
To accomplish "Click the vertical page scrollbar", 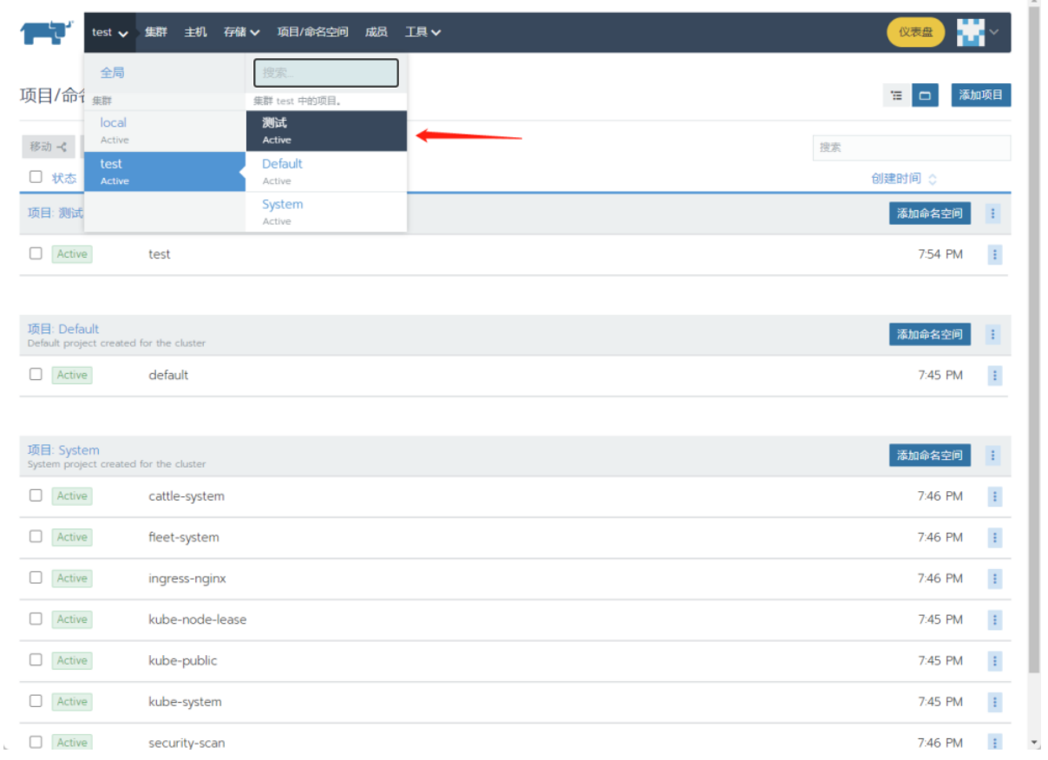I will 1032,347.
